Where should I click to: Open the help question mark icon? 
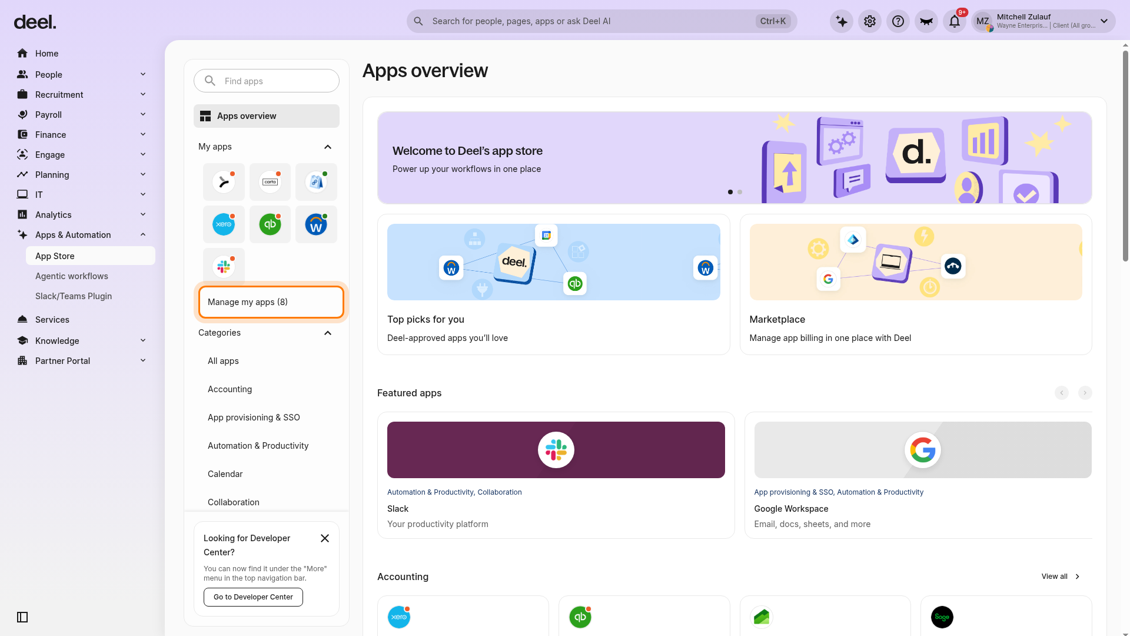pyautogui.click(x=898, y=21)
